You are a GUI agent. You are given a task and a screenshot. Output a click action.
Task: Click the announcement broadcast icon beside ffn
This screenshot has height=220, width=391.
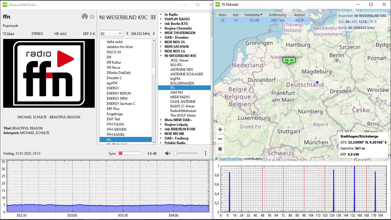click(85, 17)
